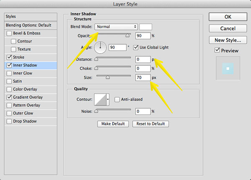Click the Reset to Default button
251x180 pixels.
click(x=151, y=124)
